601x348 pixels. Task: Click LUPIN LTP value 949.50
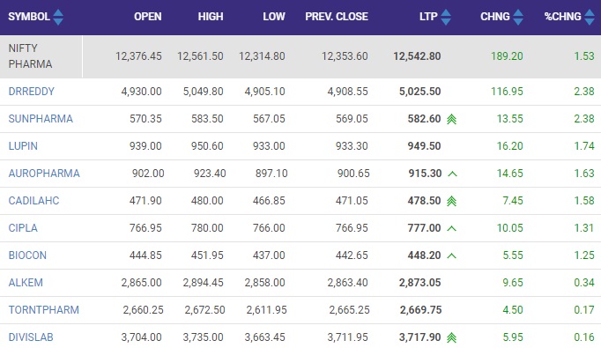pyautogui.click(x=424, y=146)
